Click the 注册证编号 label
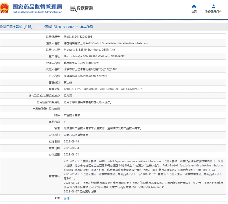Viewport: 228px width, 204px height. (x=53, y=37)
